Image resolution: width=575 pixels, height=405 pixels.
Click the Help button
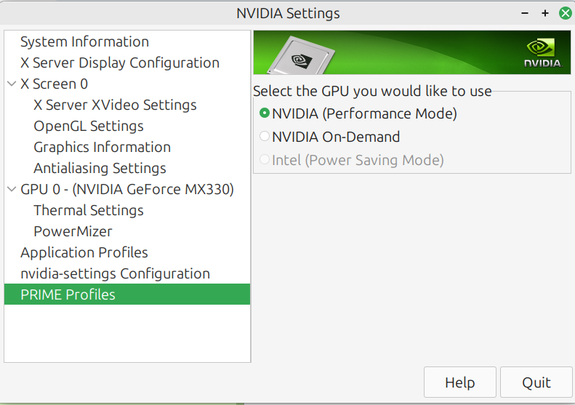(x=459, y=382)
